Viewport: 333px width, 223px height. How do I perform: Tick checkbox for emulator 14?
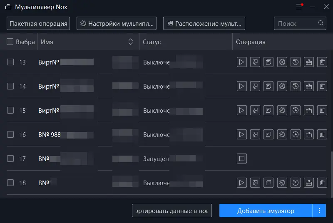[10, 86]
